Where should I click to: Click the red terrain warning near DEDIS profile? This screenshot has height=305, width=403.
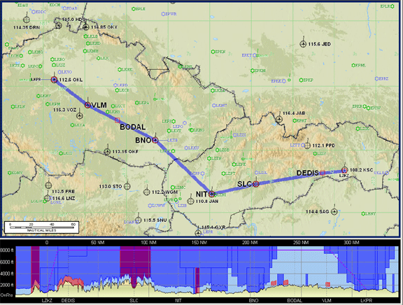click(71, 282)
